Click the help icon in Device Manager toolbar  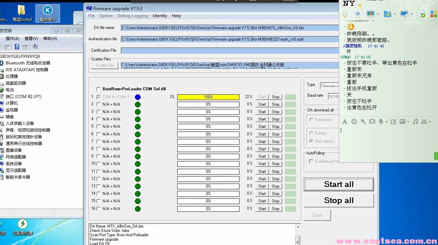16,47
